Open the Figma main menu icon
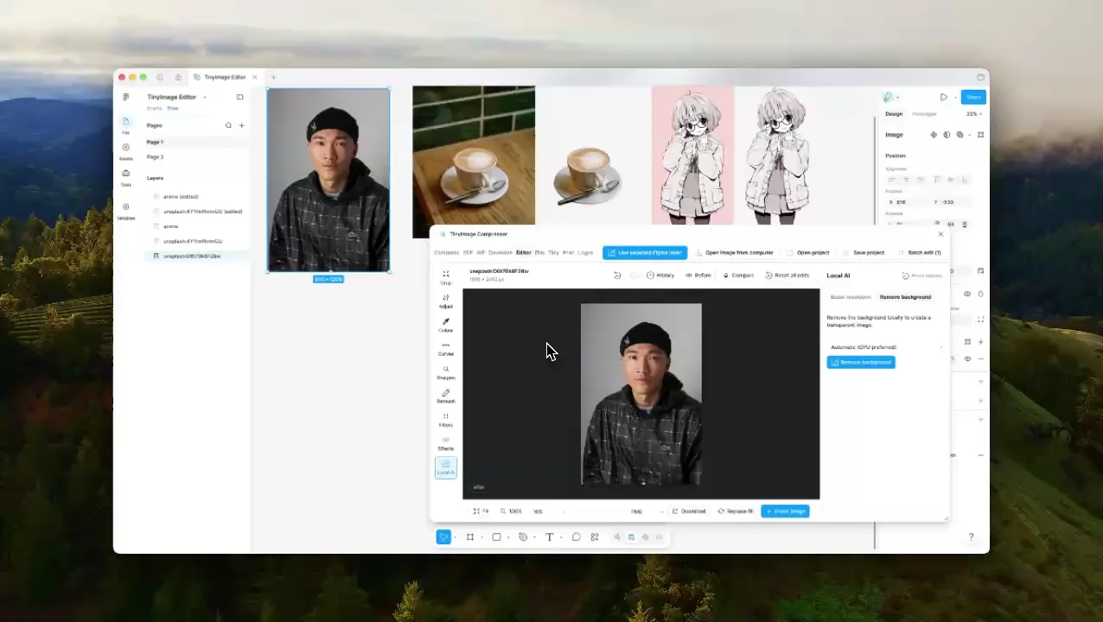The height and width of the screenshot is (622, 1103). tap(126, 97)
